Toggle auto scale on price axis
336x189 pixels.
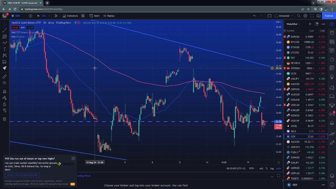279,169
